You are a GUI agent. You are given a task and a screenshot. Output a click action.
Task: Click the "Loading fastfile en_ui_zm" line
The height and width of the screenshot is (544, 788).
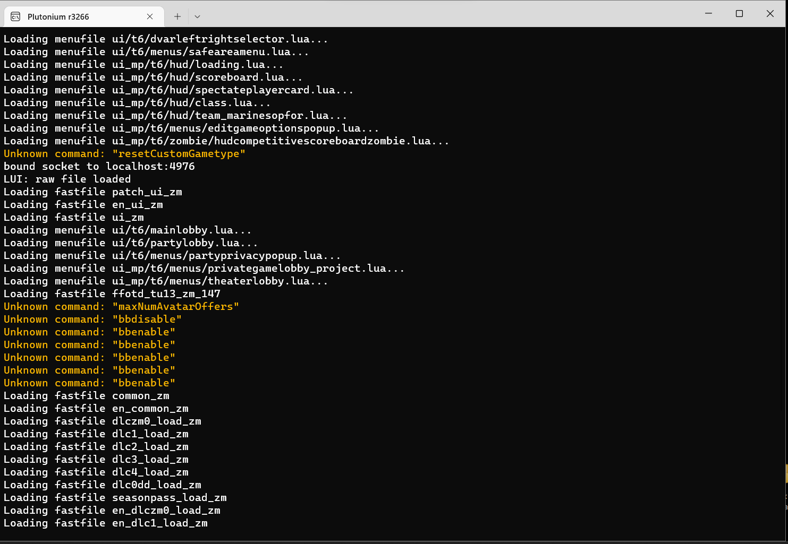[83, 204]
